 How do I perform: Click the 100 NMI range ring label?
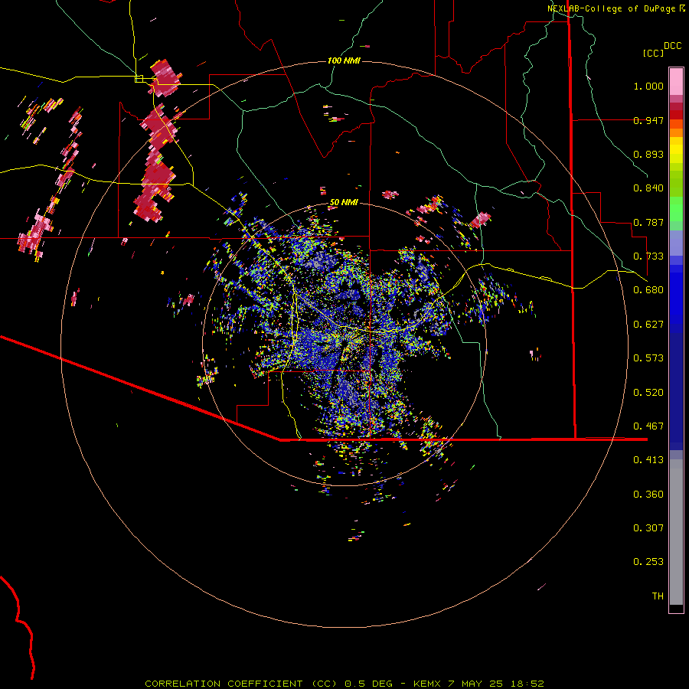click(x=344, y=60)
